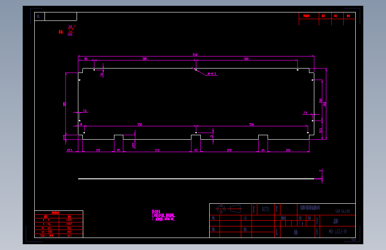Select the 45 dimension under the left notch
This screenshot has height=250, width=386.
coord(118,150)
